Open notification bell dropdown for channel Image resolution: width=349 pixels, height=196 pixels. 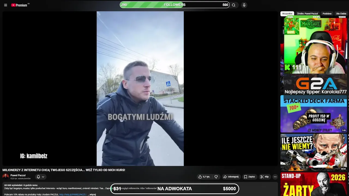pos(40,177)
